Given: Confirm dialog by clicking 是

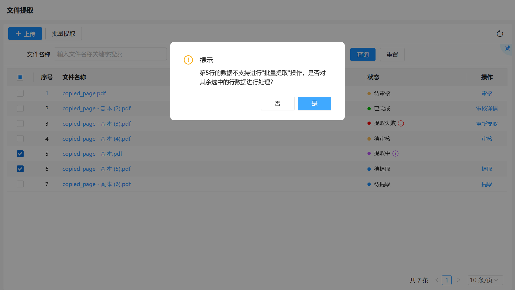Looking at the screenshot, I should click(314, 103).
